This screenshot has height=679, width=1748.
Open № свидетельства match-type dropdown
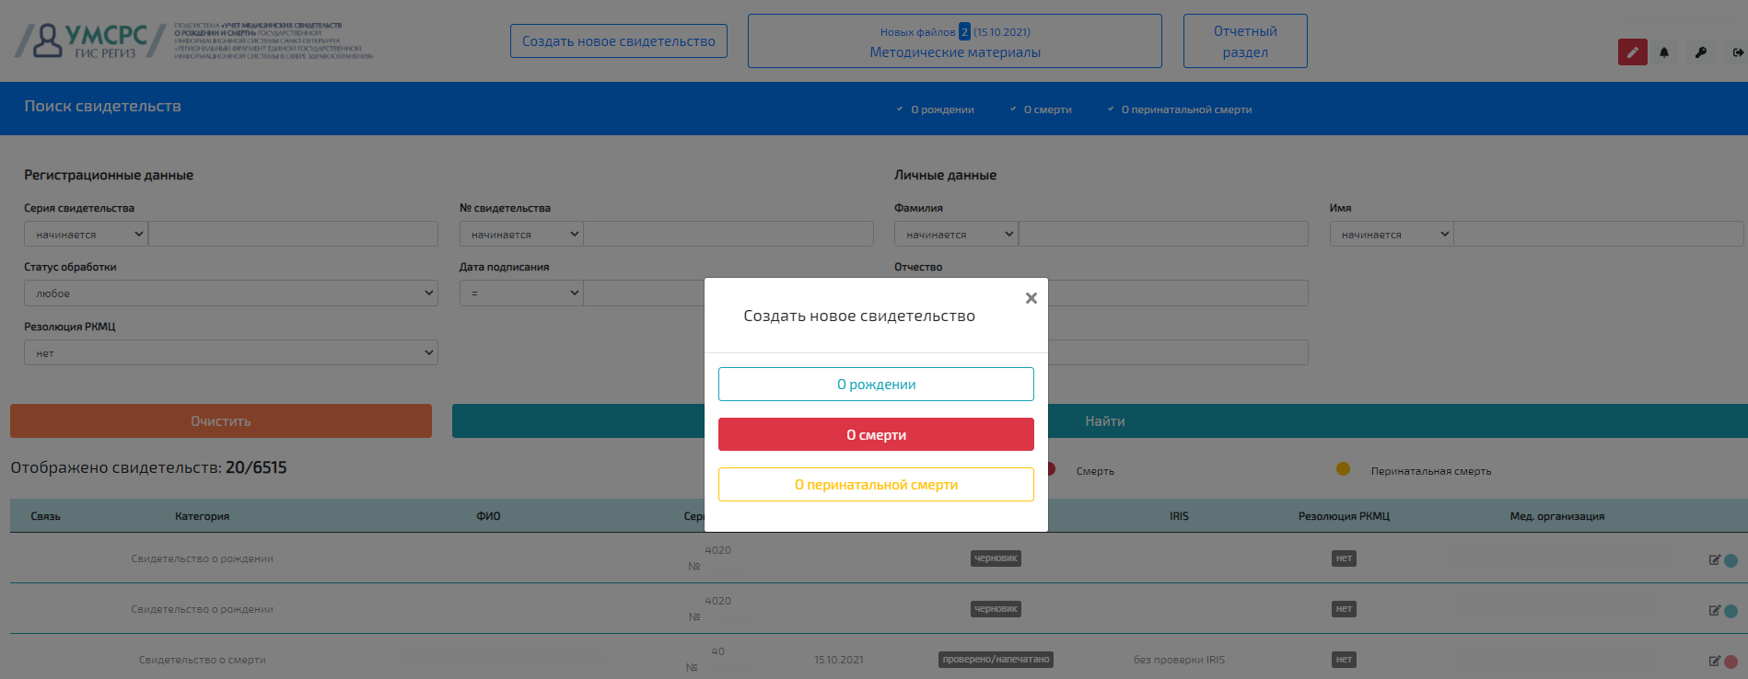point(521,234)
